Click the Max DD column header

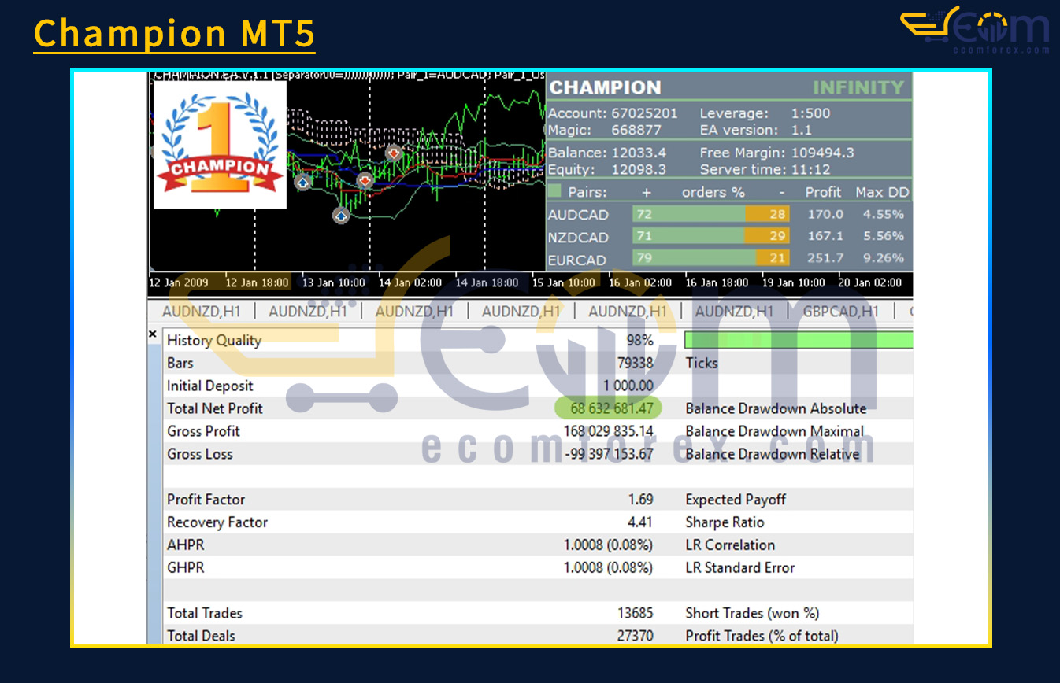(882, 192)
